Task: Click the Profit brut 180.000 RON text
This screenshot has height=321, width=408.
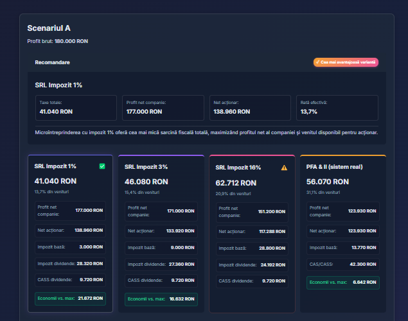Action: tap(58, 41)
